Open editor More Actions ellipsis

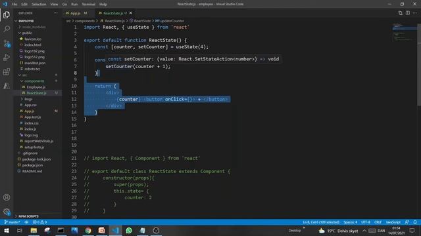(x=415, y=13)
